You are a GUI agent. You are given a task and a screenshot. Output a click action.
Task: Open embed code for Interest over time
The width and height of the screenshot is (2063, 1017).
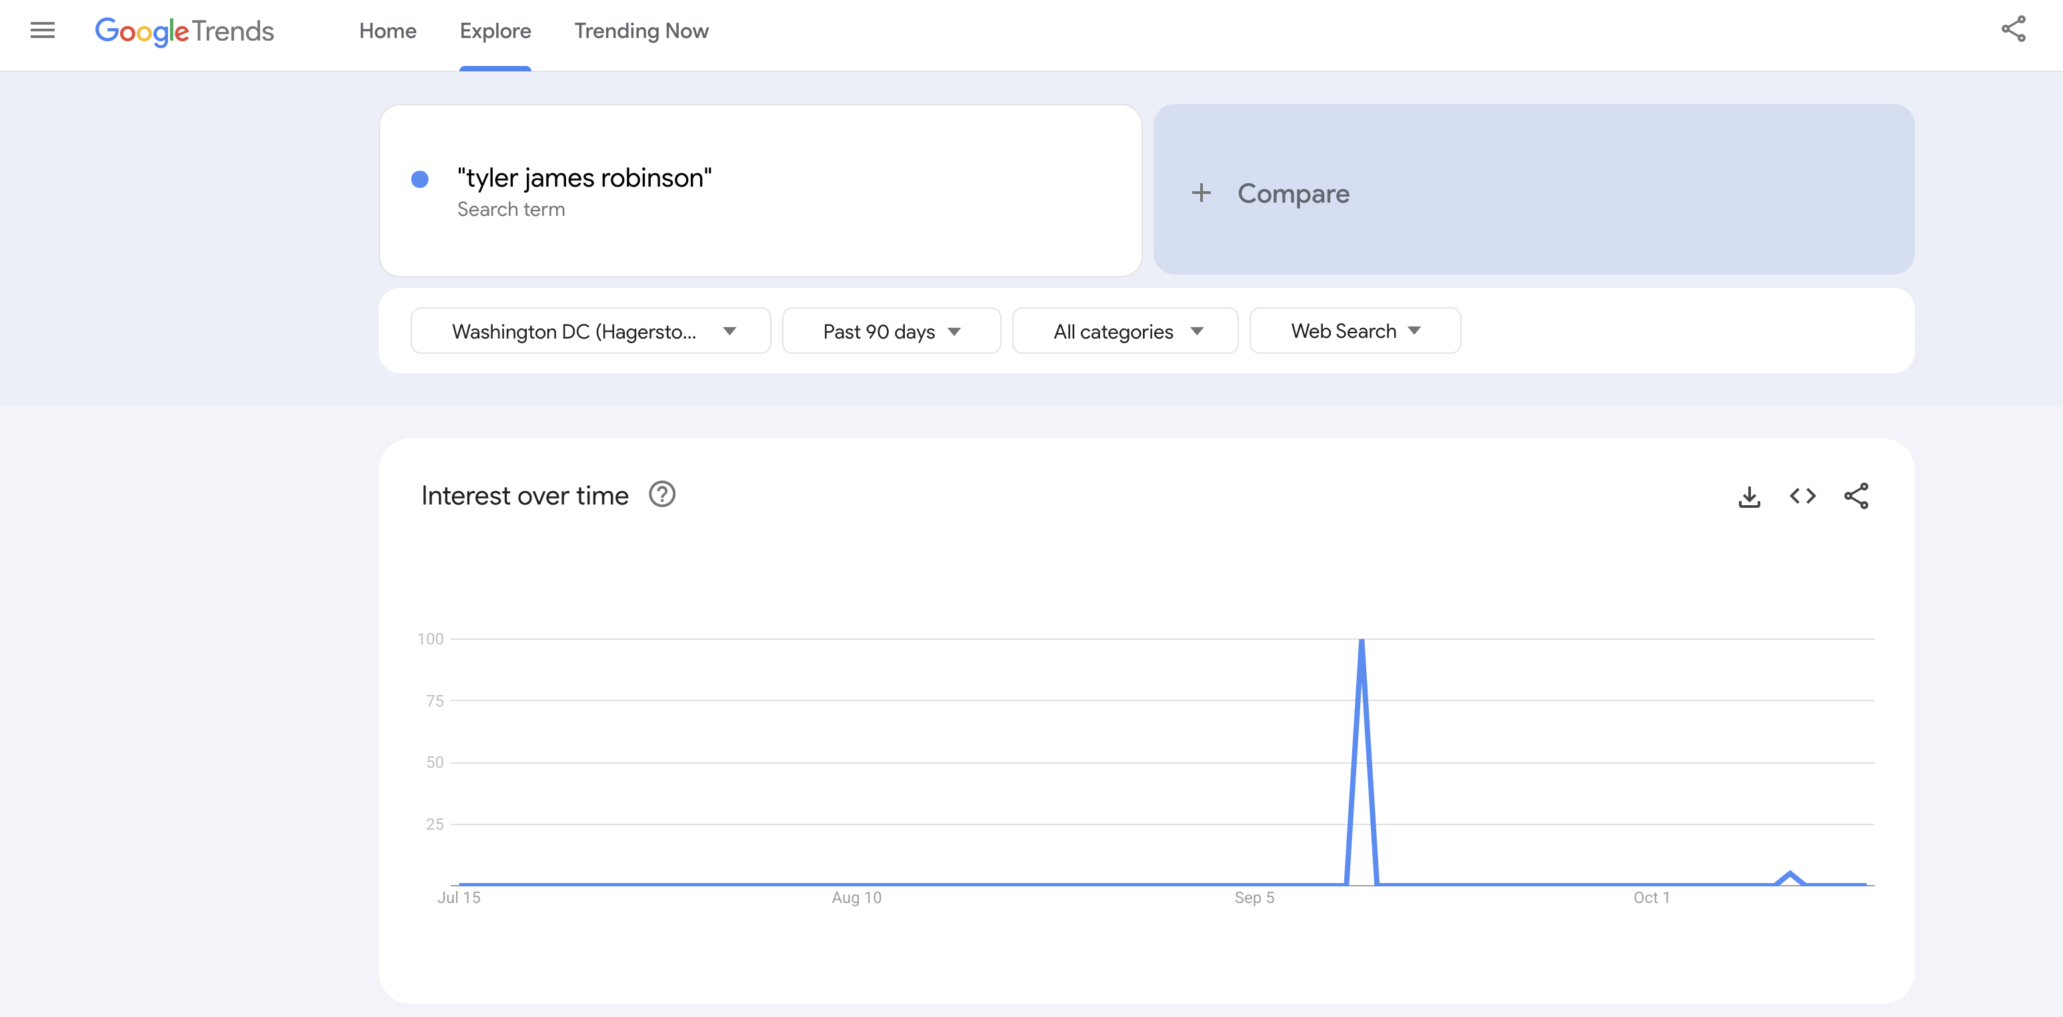1802,496
